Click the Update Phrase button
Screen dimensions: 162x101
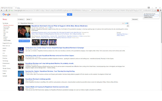[149, 17]
